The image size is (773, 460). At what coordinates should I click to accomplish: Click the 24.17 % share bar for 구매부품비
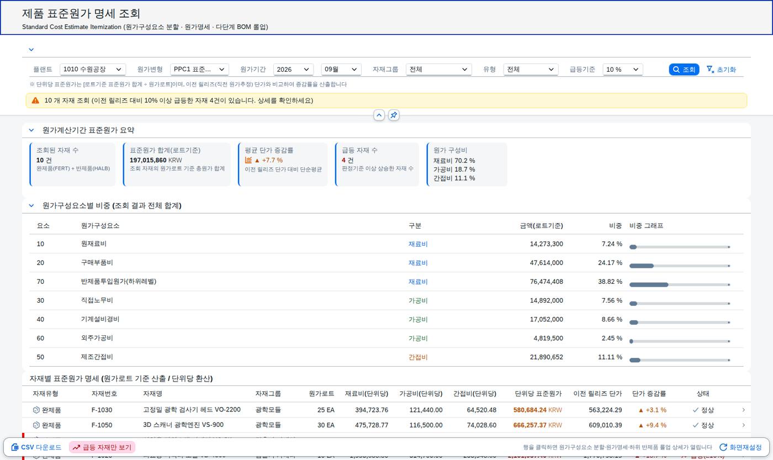coord(680,266)
